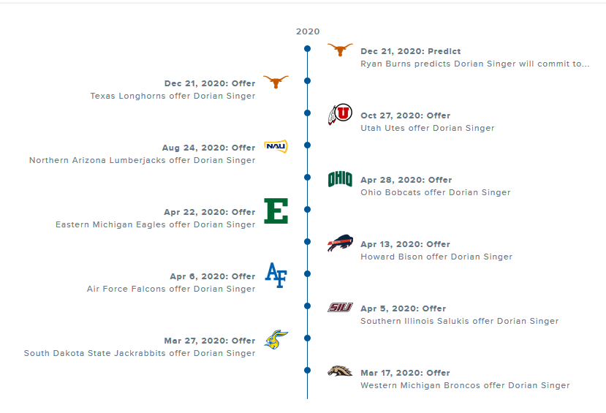The width and height of the screenshot is (606, 413).
Task: Click the 2020 year label atop timeline
Action: coord(308,31)
